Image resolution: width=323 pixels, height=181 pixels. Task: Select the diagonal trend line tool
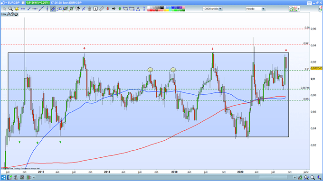point(41,9)
